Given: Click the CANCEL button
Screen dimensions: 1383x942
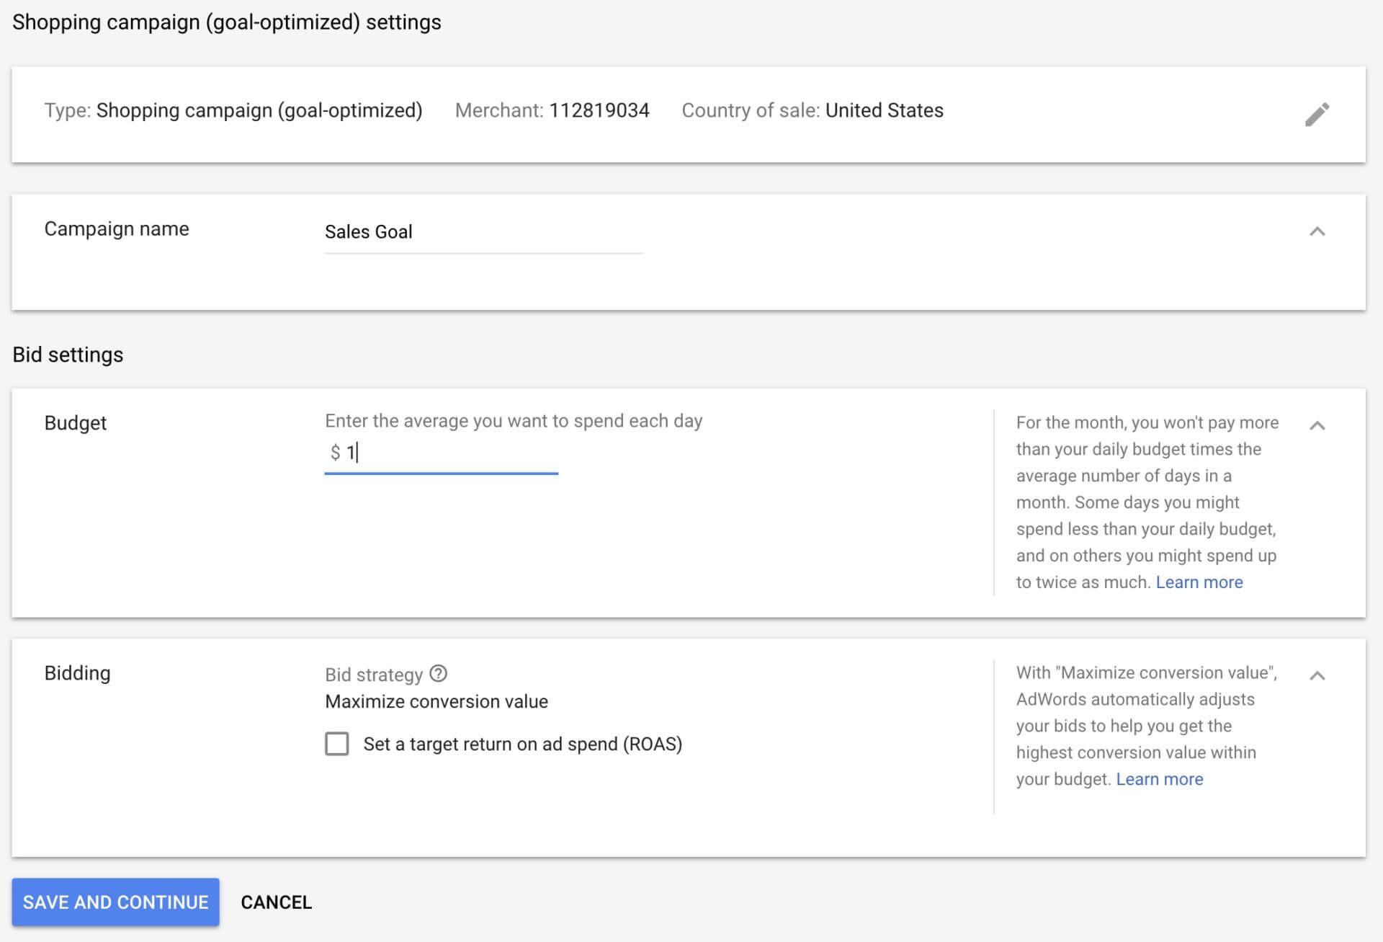Looking at the screenshot, I should [x=276, y=902].
